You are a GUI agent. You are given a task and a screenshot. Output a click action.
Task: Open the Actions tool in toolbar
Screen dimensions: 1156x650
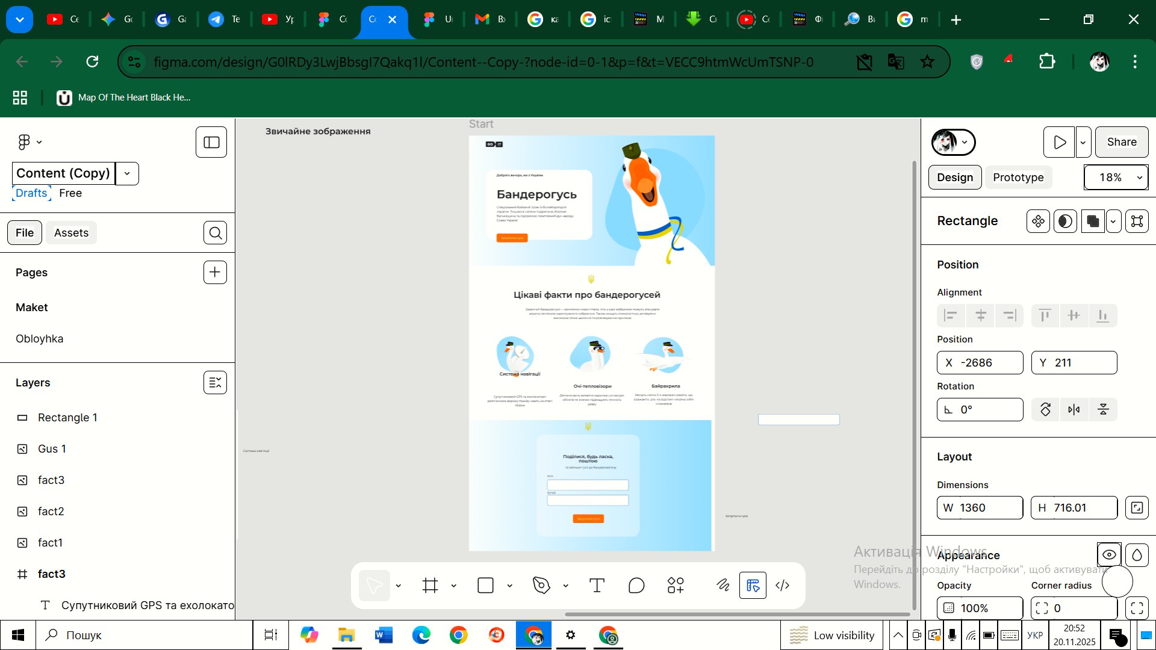676,586
